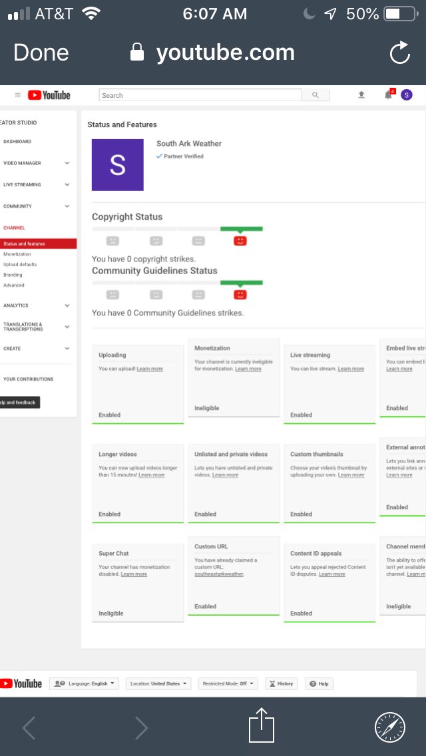This screenshot has width=426, height=756.
Task: Click the YouTube logo in header
Action: [49, 95]
